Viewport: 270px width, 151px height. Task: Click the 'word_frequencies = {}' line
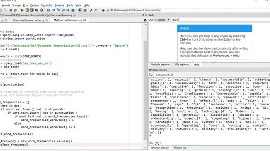[15, 102]
